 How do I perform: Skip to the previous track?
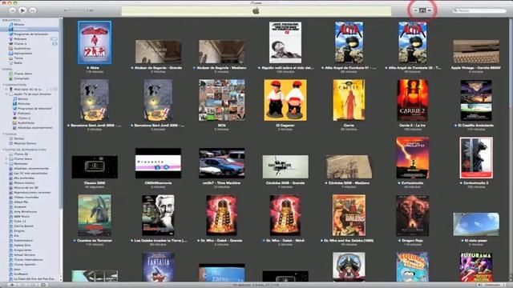pos(13,10)
